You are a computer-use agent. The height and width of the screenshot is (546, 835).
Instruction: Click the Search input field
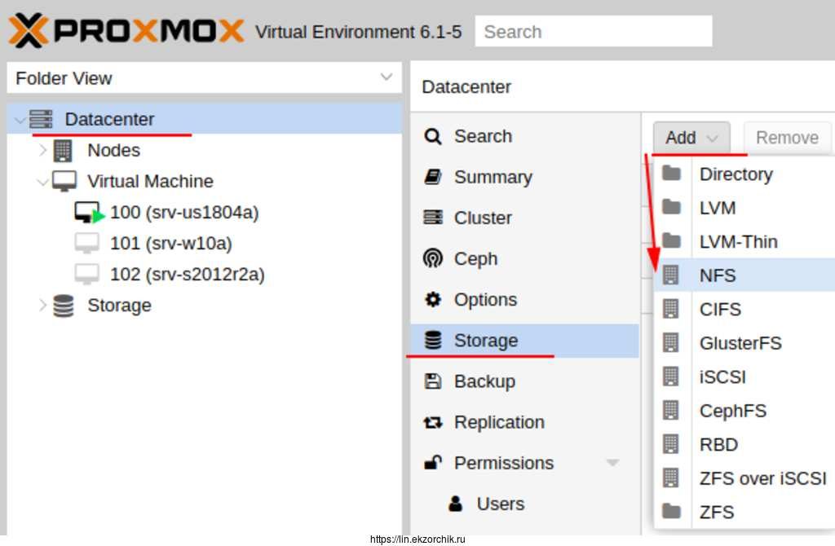click(x=593, y=32)
